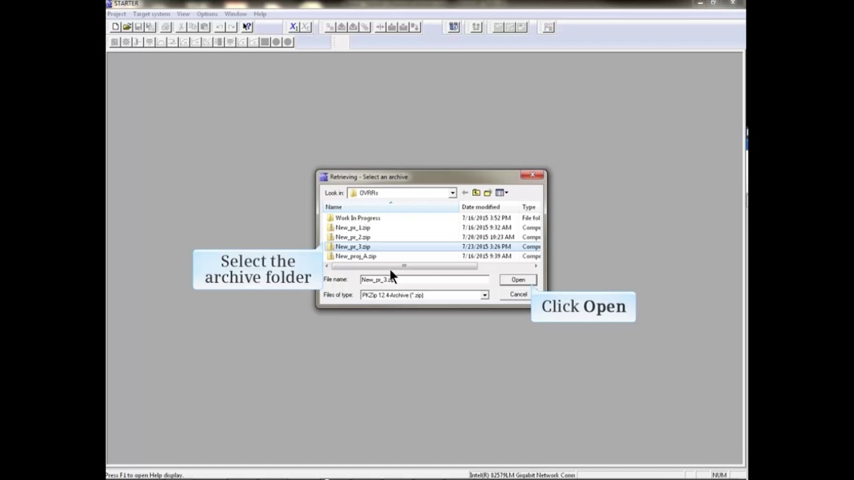The width and height of the screenshot is (854, 480).
Task: Click the Name column header
Action: [x=391, y=207]
